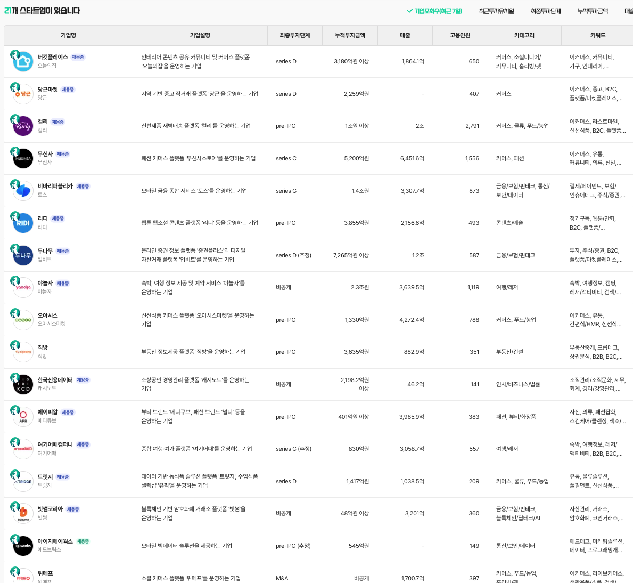Image resolution: width=633 pixels, height=583 pixels.
Task: Click the 기업명 column header
Action: point(68,35)
